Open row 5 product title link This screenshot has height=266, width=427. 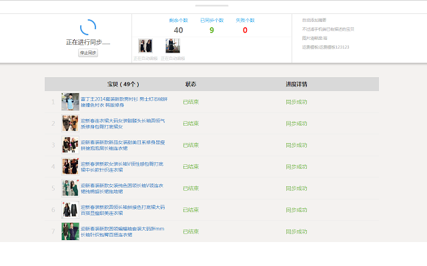[x=122, y=188]
